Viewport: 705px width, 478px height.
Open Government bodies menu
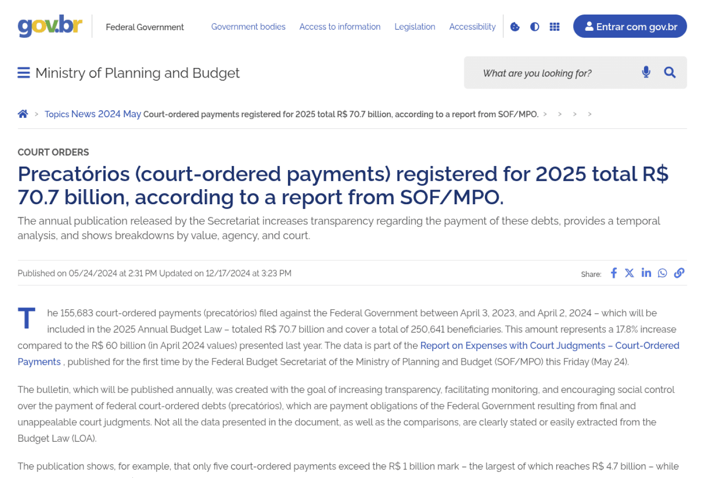pyautogui.click(x=248, y=27)
